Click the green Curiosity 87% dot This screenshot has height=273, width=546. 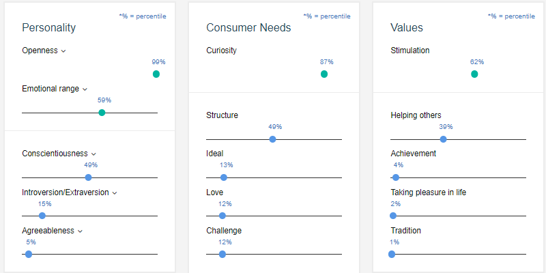tap(324, 74)
